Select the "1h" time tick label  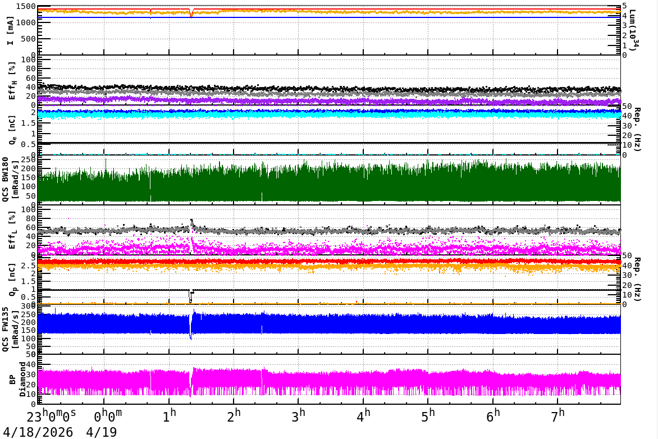click(x=170, y=415)
